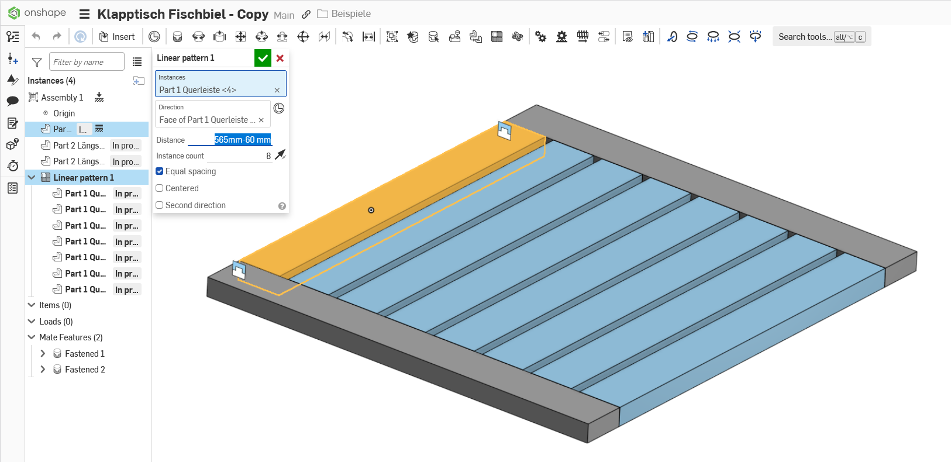Open the linear pattern help icon
951x462 pixels.
[x=282, y=206]
